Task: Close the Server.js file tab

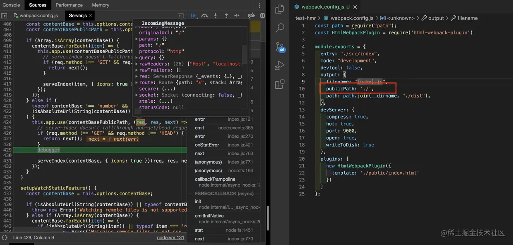Action: click(x=91, y=16)
